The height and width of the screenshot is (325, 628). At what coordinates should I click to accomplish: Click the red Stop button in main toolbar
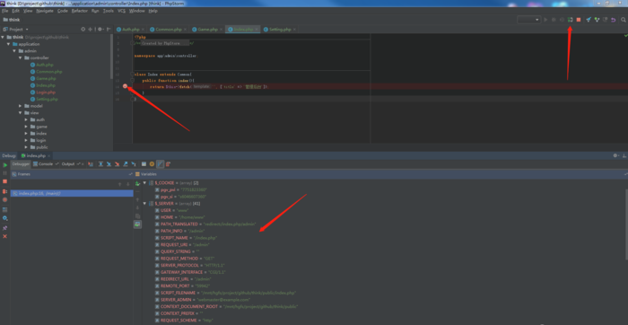pyautogui.click(x=579, y=20)
